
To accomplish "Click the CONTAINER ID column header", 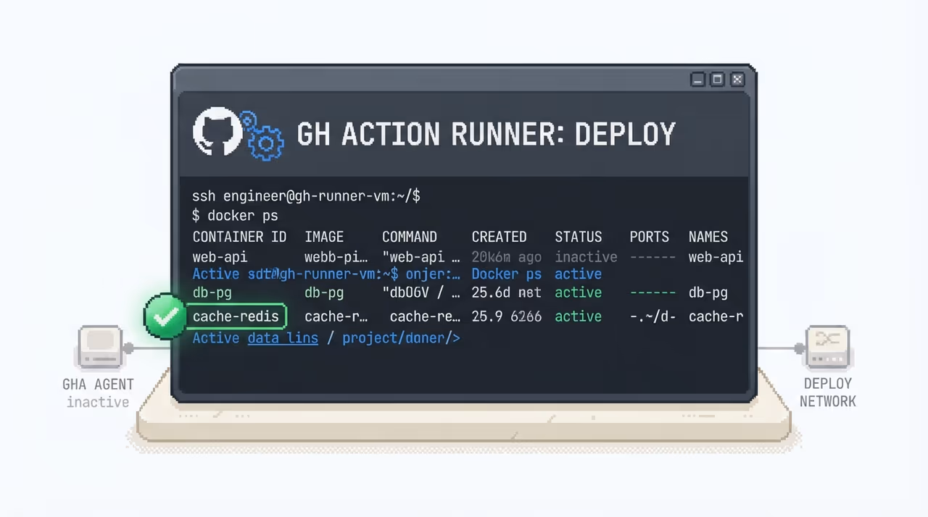I will [x=239, y=237].
